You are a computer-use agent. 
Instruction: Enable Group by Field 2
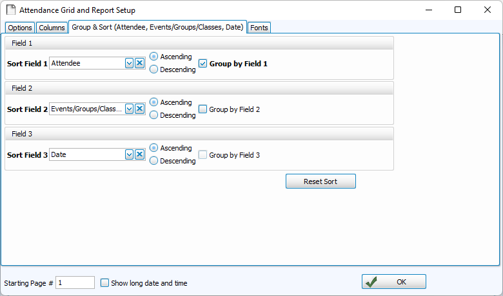pos(203,109)
